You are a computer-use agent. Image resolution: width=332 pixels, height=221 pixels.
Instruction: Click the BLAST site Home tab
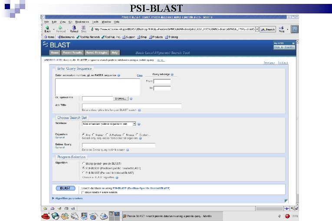coord(55,53)
